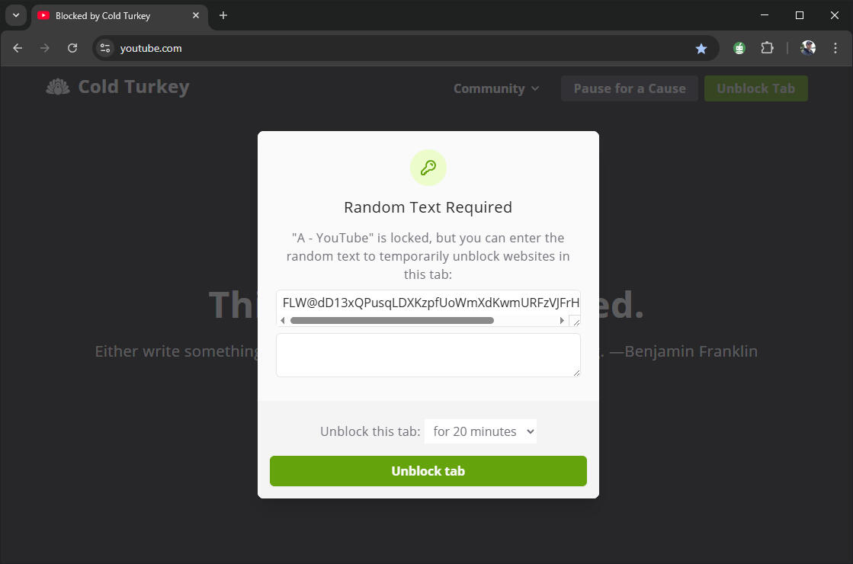Open Chrome's three-dot menu

pyautogui.click(x=835, y=48)
